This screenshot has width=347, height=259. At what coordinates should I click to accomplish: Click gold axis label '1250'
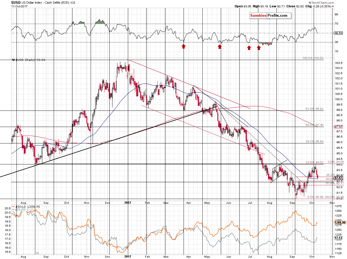339,230
